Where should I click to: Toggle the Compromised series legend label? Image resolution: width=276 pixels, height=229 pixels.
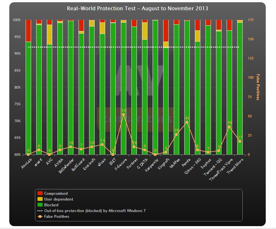pyautogui.click(x=56, y=193)
